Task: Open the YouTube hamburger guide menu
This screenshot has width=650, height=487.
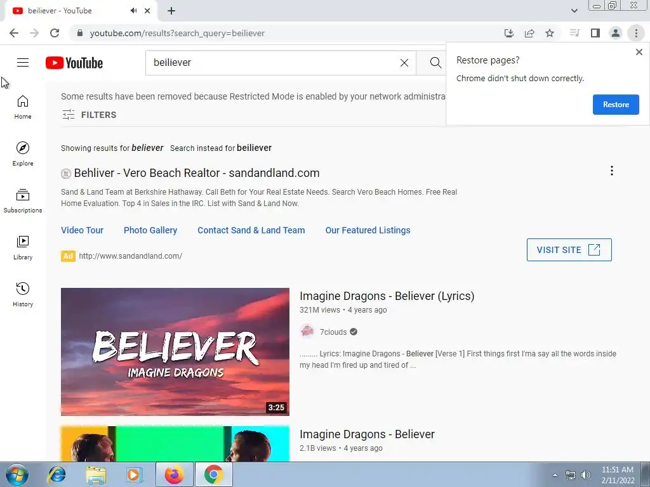Action: pos(23,63)
